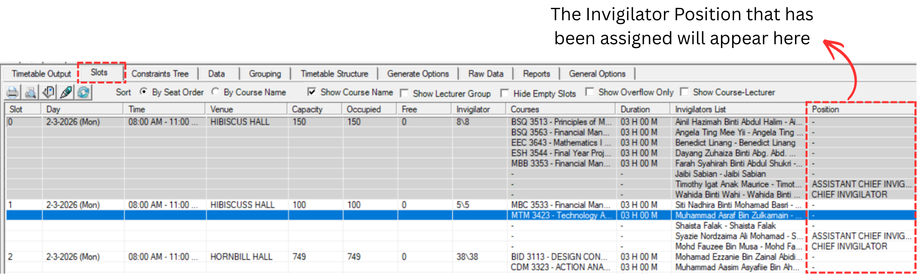Switch to the Grouping tab
The height and width of the screenshot is (274, 917).
[265, 74]
